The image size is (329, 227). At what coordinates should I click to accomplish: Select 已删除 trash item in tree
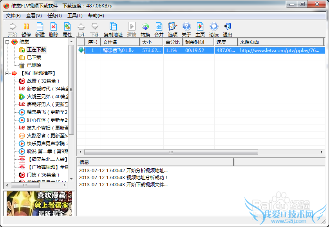tap(34, 65)
